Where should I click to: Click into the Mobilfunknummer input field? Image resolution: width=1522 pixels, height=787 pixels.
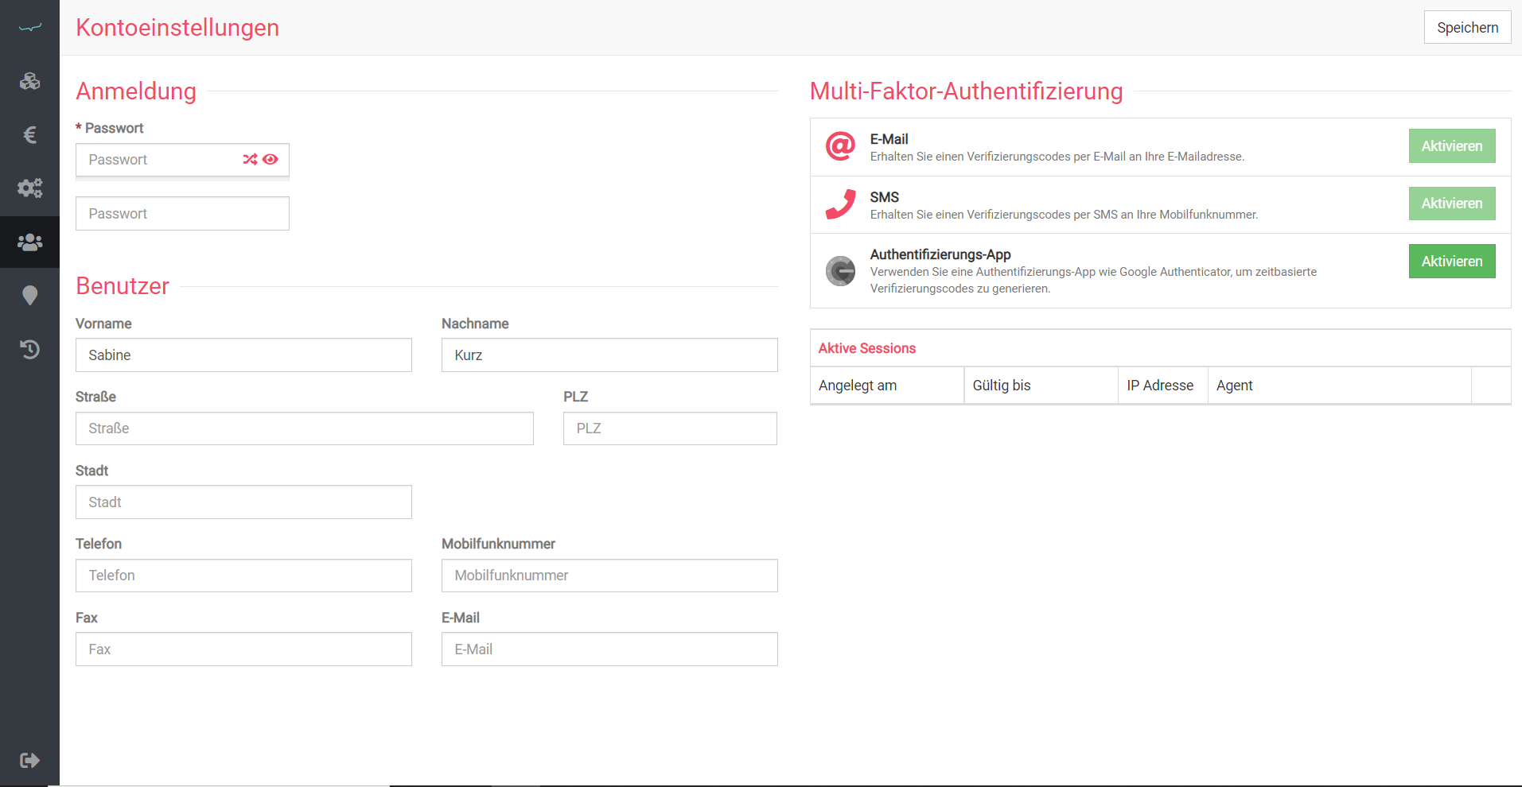coord(609,576)
